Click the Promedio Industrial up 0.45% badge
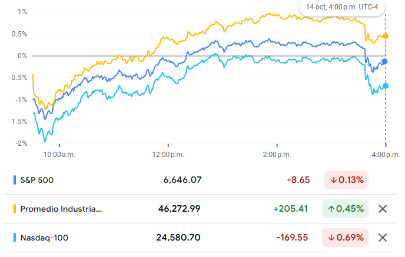Screen dimensions: 405x257 click(346, 209)
